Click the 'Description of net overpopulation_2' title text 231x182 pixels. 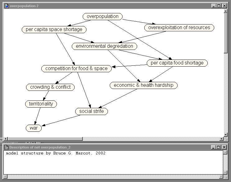point(40,147)
